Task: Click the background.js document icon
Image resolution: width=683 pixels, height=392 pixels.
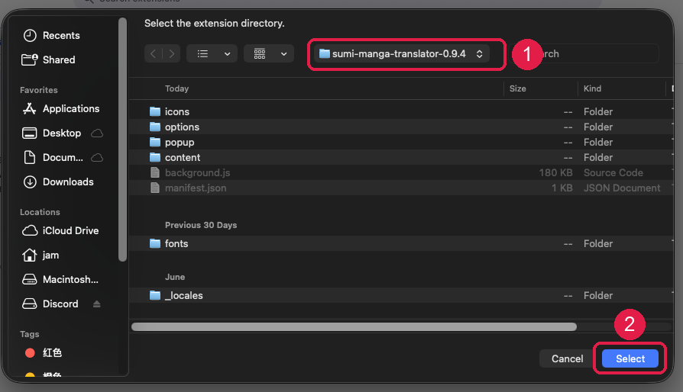Action: (155, 172)
